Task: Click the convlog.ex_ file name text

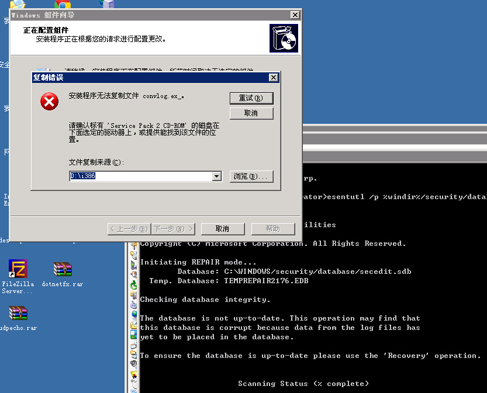Action: (x=162, y=96)
